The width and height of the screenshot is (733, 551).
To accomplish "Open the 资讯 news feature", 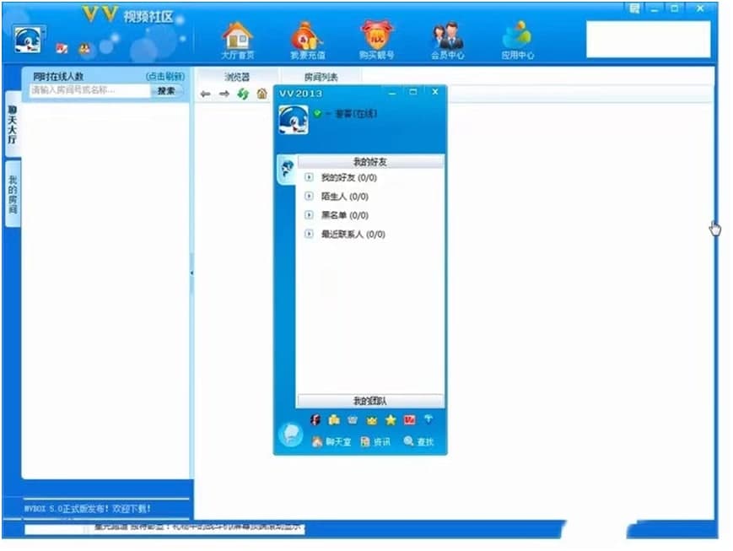I will pos(376,441).
